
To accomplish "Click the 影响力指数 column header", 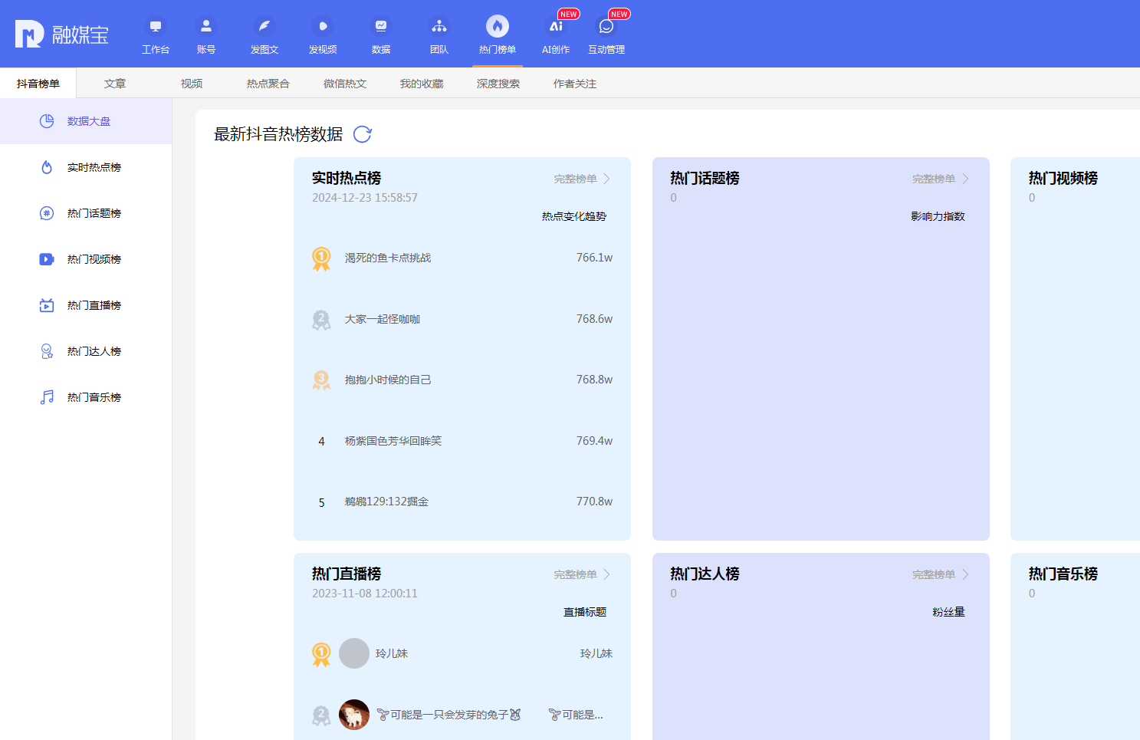I will click(938, 216).
